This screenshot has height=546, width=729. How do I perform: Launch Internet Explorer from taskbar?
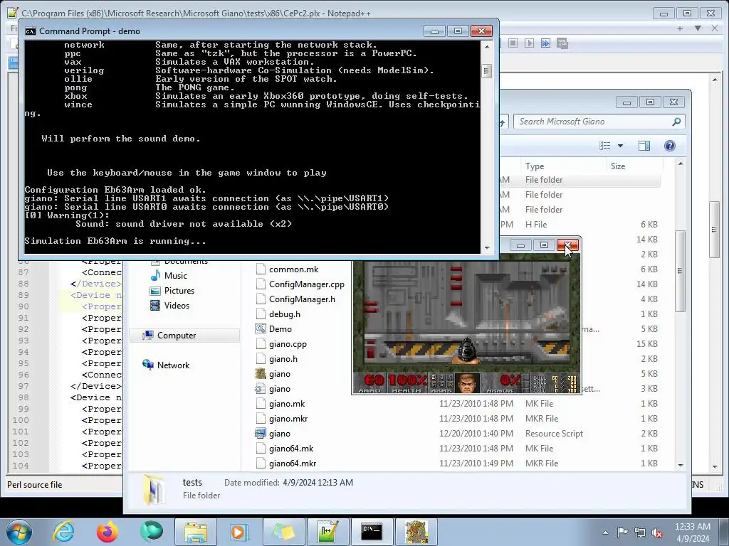[63, 532]
